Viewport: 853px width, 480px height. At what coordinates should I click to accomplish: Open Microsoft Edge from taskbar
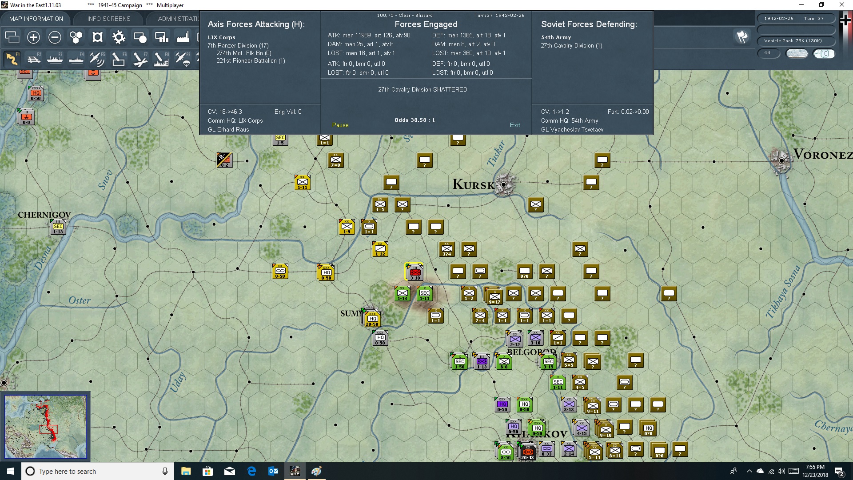coord(251,471)
